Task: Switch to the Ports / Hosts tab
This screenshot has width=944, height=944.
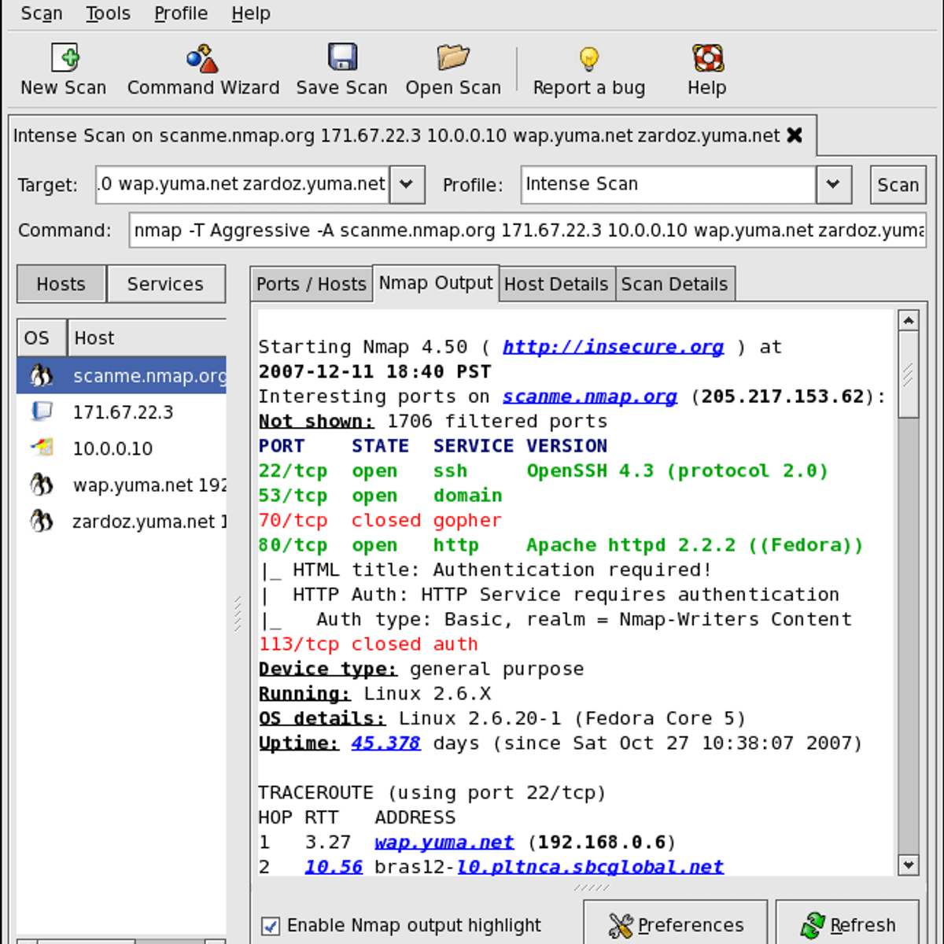Action: pos(312,284)
